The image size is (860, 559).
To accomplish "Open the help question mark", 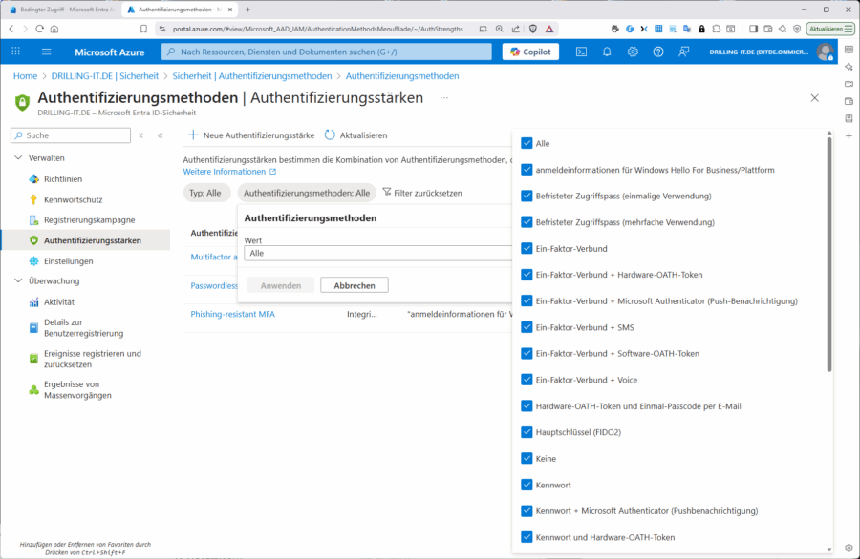I will click(x=658, y=52).
